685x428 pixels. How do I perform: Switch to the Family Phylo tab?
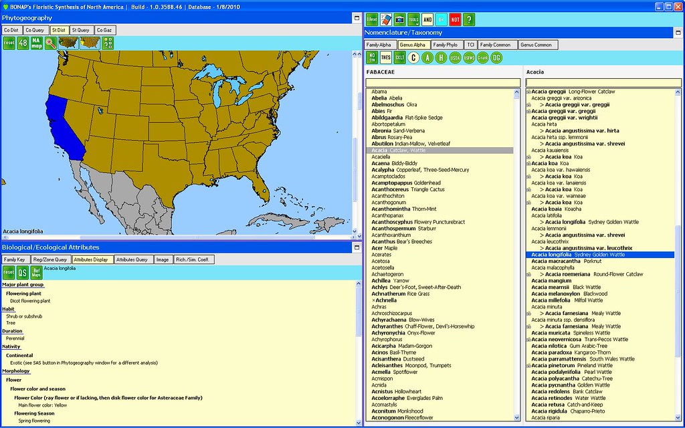(446, 45)
